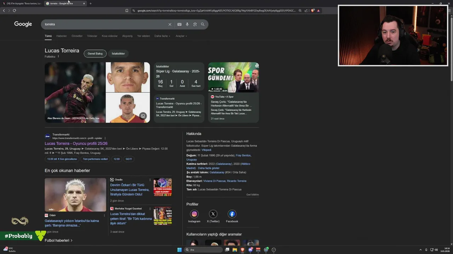Start voice search with the microphone icon
453x254 pixels.
point(187,24)
